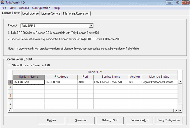Screen dimensions: 190x128
Task: Select row header number 3
Action: [x=10, y=91]
